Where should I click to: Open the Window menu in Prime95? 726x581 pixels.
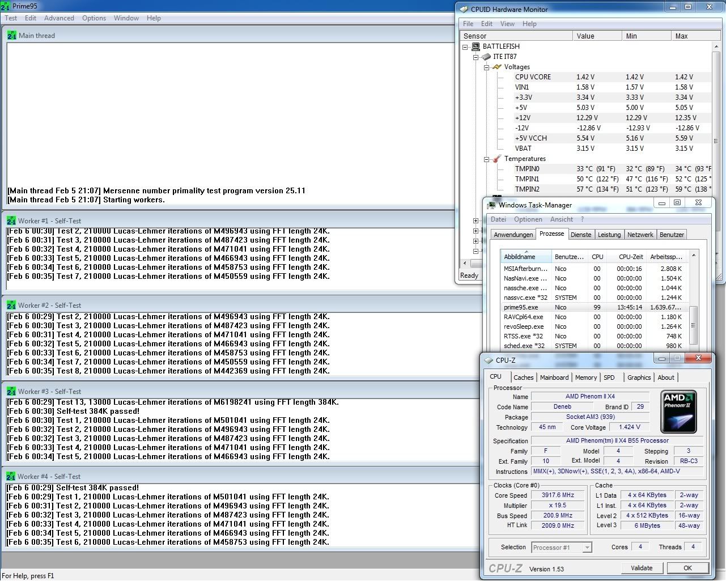click(126, 18)
